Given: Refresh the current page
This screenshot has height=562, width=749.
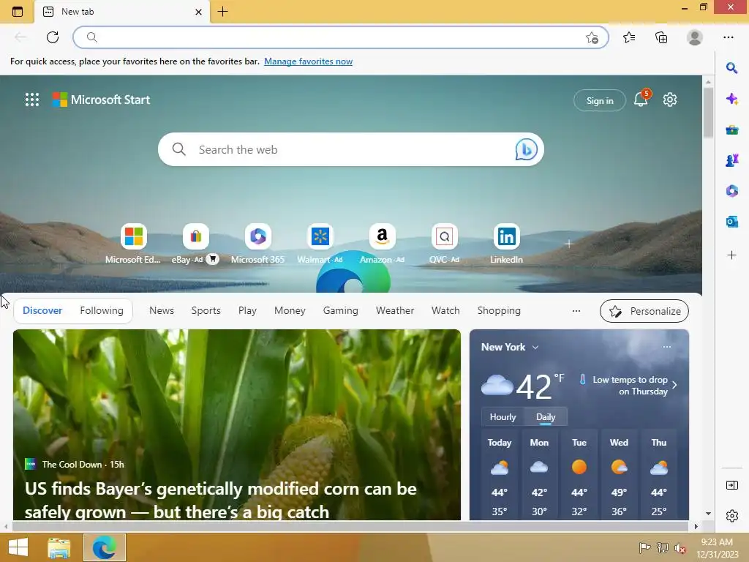Looking at the screenshot, I should pos(53,37).
